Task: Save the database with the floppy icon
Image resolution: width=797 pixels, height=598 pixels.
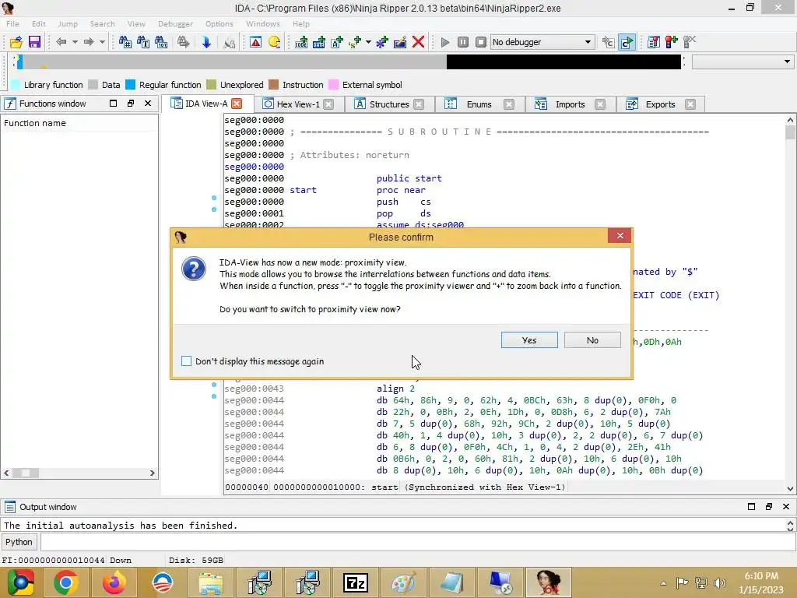Action: click(x=34, y=42)
